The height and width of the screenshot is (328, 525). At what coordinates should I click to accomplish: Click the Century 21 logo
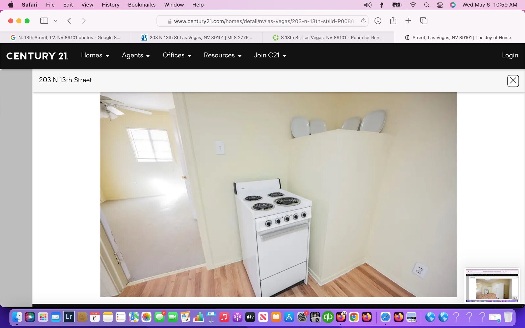point(37,56)
